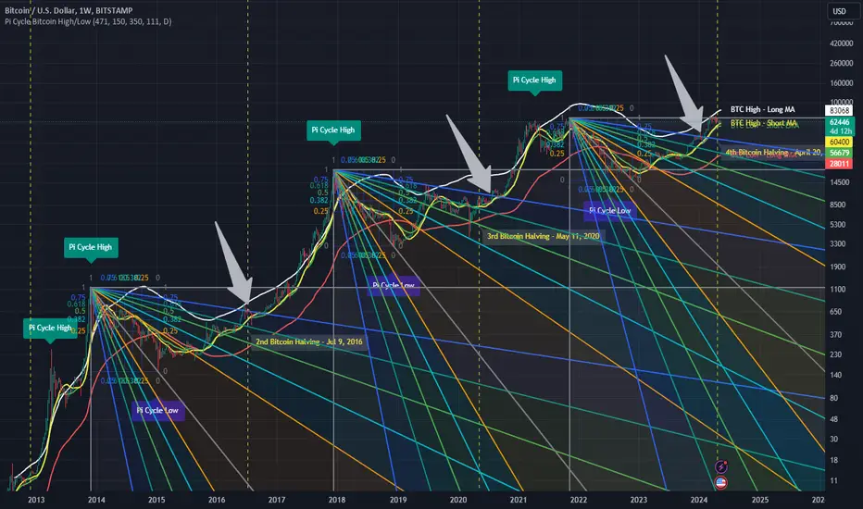Click 2025 on the time axis

(x=760, y=500)
